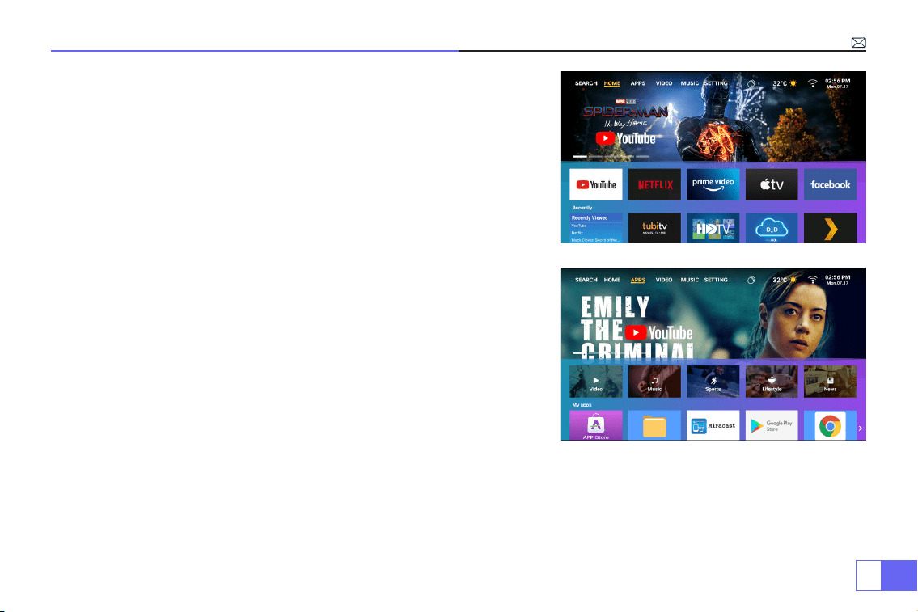Click the YouTube logo on the Spider-Man banner
Screen dimensions: 918x612
[626, 139]
